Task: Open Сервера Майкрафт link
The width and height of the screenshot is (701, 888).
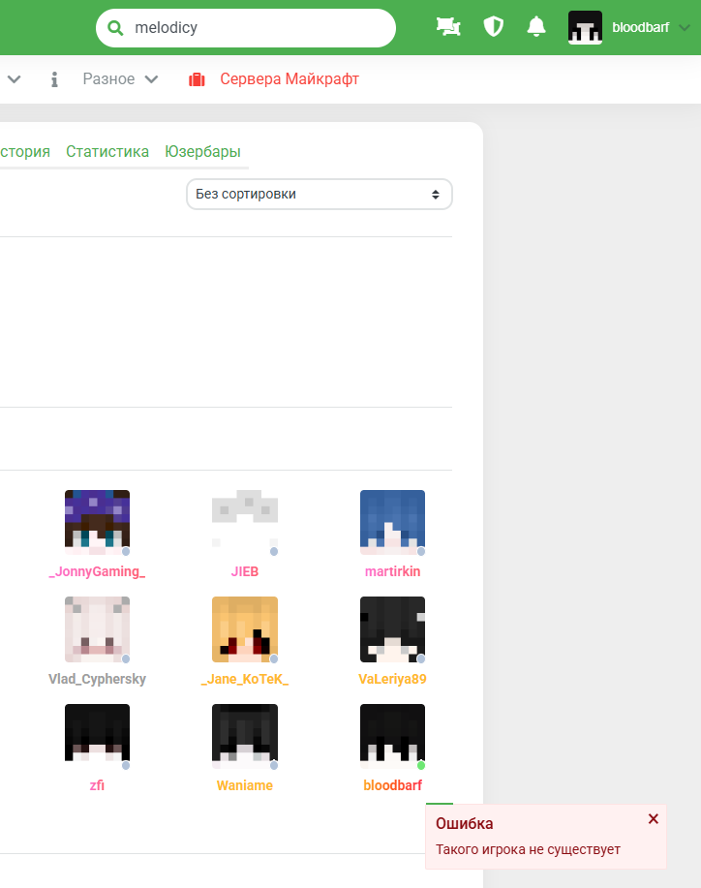Action: click(290, 78)
